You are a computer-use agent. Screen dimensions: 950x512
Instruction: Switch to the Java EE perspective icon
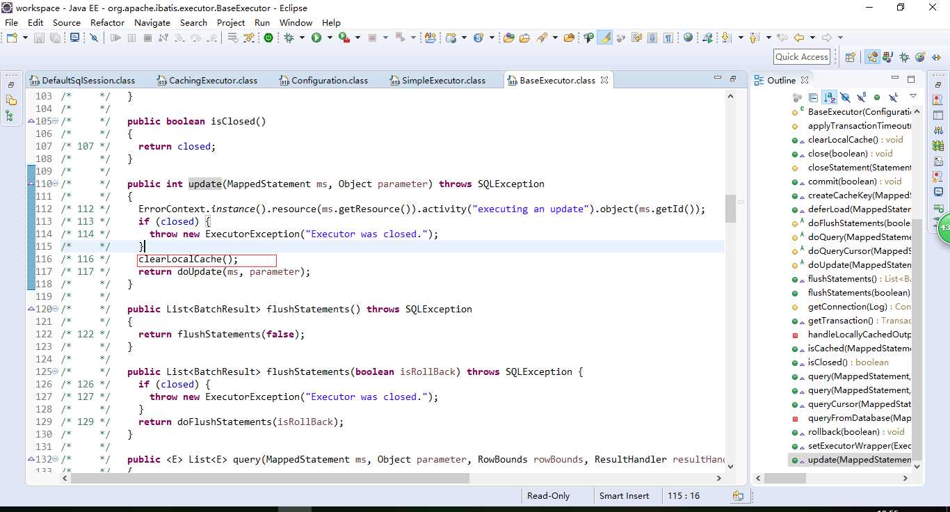tap(871, 57)
